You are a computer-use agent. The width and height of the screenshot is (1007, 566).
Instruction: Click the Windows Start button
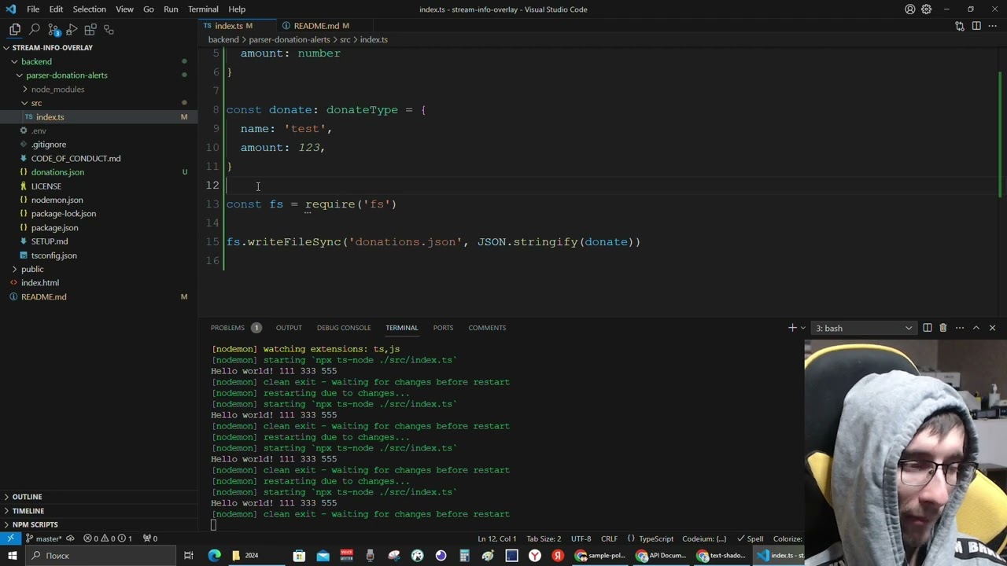[12, 556]
